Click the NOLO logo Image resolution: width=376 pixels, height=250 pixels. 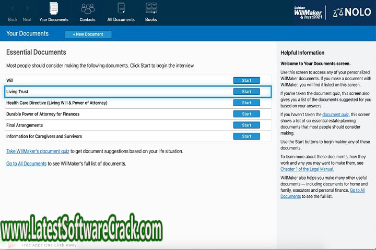point(352,12)
